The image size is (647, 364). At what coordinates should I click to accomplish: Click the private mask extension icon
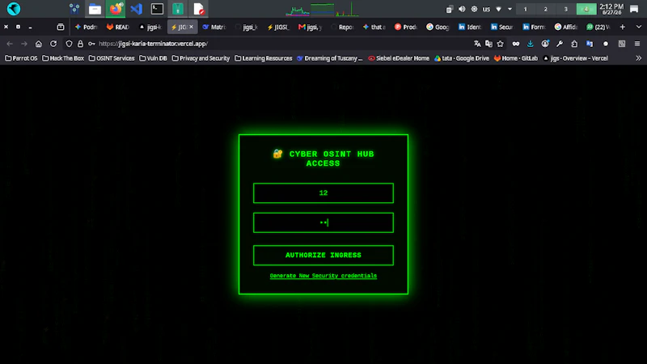point(516,44)
